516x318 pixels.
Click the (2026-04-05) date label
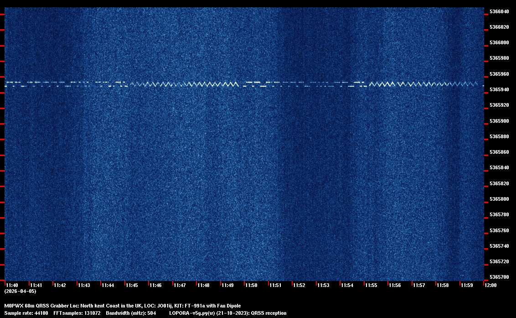20,291
